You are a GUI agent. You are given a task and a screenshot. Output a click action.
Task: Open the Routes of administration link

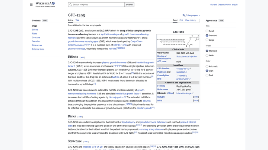[164, 57]
